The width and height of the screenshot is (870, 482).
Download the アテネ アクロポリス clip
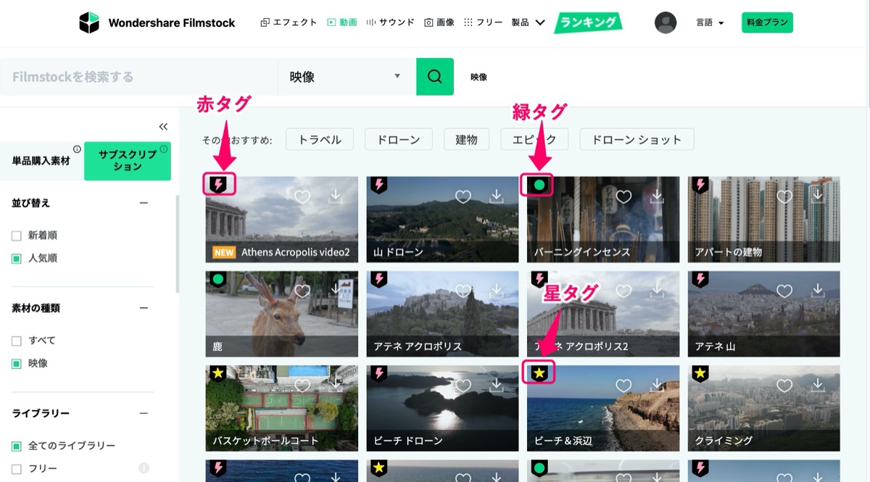coord(496,290)
